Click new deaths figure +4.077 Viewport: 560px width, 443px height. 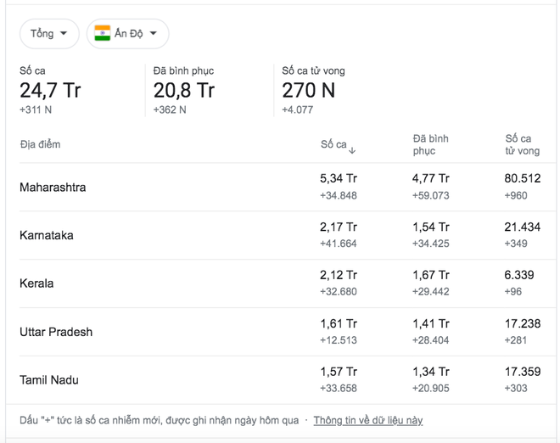coord(298,109)
